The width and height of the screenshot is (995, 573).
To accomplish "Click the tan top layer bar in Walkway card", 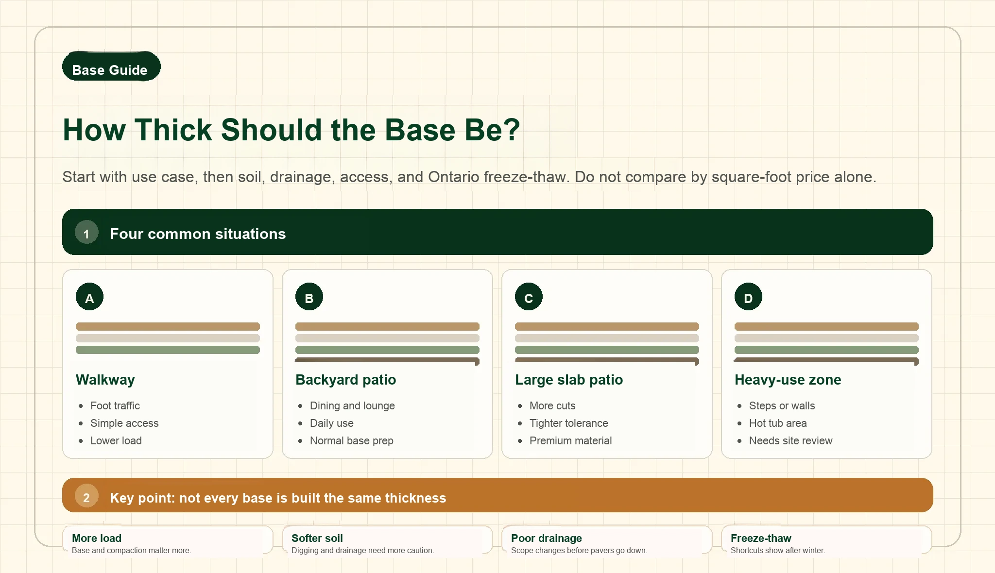I will [168, 326].
